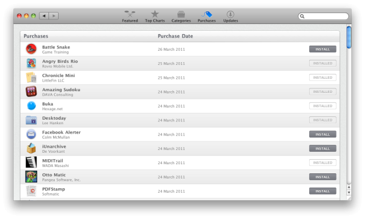The width and height of the screenshot is (365, 219).
Task: Click the Otto Matic app icon
Action: click(31, 177)
